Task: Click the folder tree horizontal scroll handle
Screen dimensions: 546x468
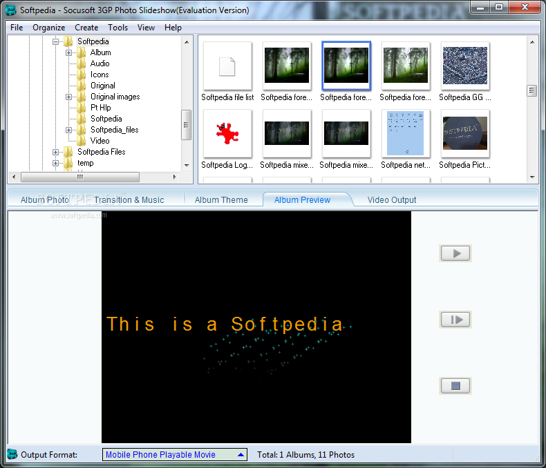Action: click(80, 177)
